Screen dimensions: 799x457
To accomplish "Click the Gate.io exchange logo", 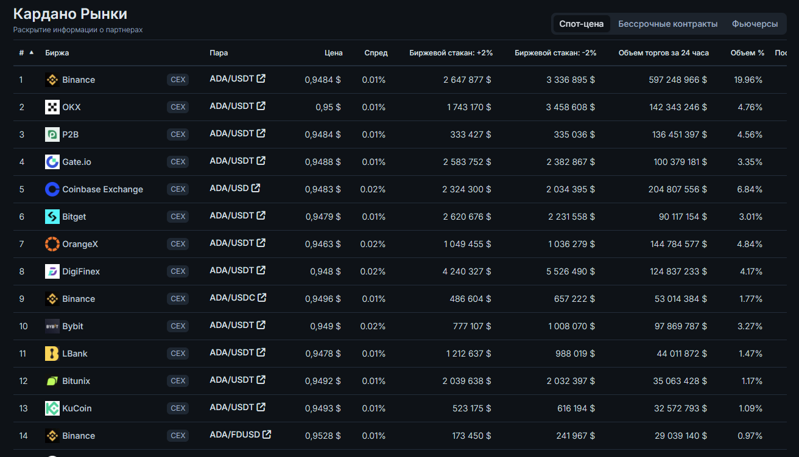I will 52,162.
